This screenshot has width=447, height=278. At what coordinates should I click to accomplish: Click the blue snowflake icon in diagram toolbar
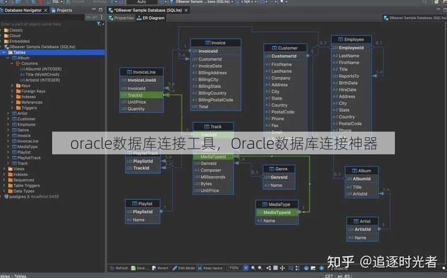pyautogui.click(x=322, y=268)
